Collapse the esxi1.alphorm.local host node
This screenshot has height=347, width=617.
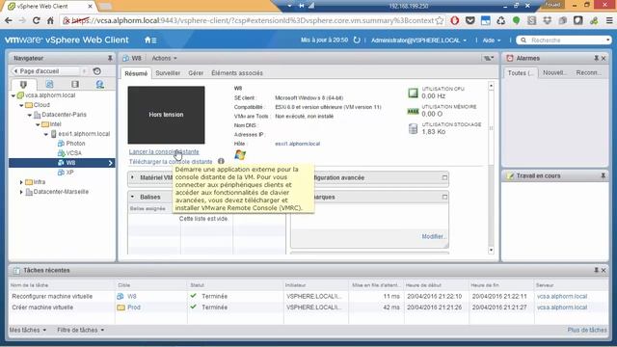(x=46, y=134)
